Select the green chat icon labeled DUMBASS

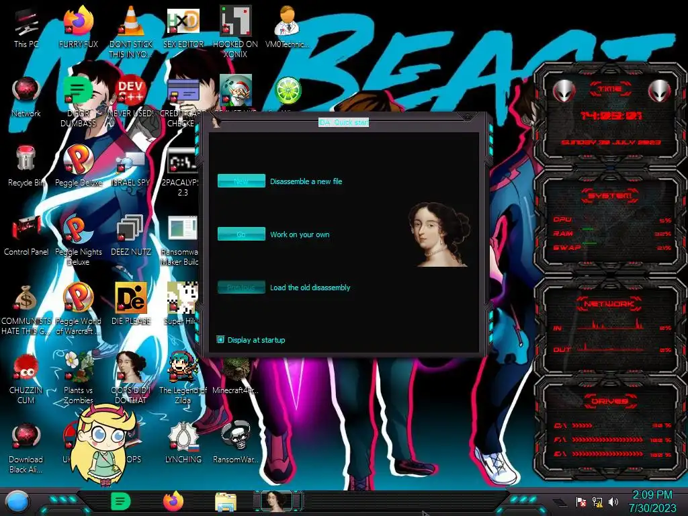click(79, 102)
